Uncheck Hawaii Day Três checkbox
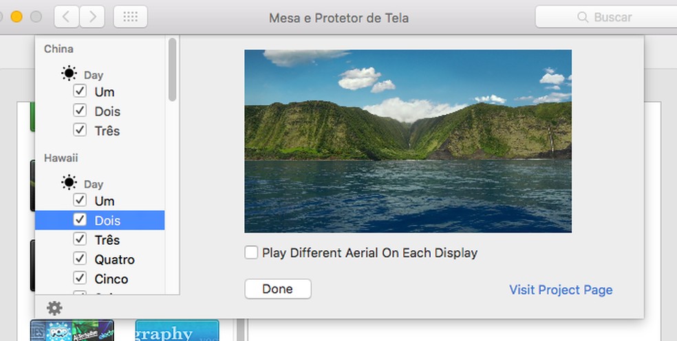This screenshot has height=341, width=677. pos(80,239)
